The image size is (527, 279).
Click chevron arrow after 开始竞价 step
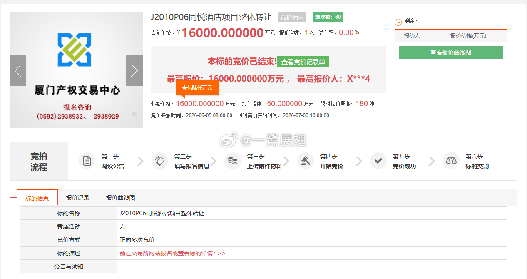pyautogui.click(x=359, y=161)
